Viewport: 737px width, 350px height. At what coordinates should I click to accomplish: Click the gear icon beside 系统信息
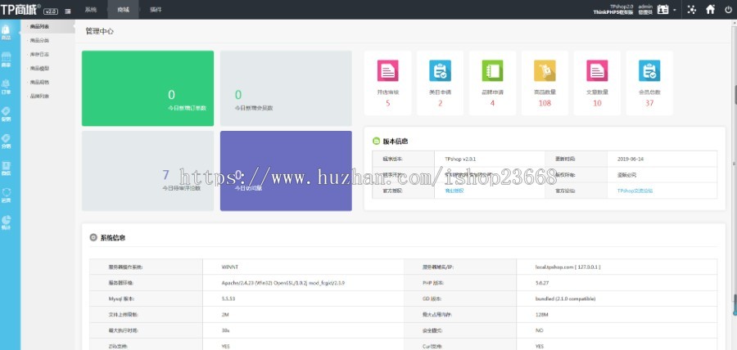(x=93, y=238)
